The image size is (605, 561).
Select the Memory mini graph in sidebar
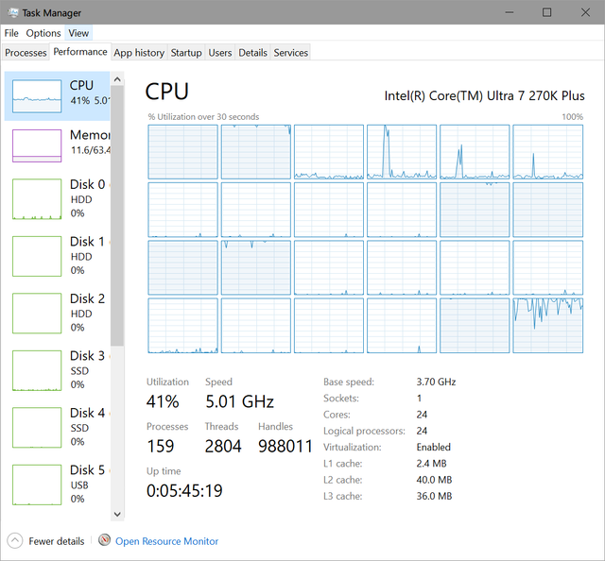37,145
